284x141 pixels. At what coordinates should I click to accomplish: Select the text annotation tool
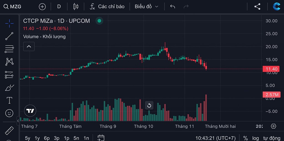pyautogui.click(x=9, y=100)
